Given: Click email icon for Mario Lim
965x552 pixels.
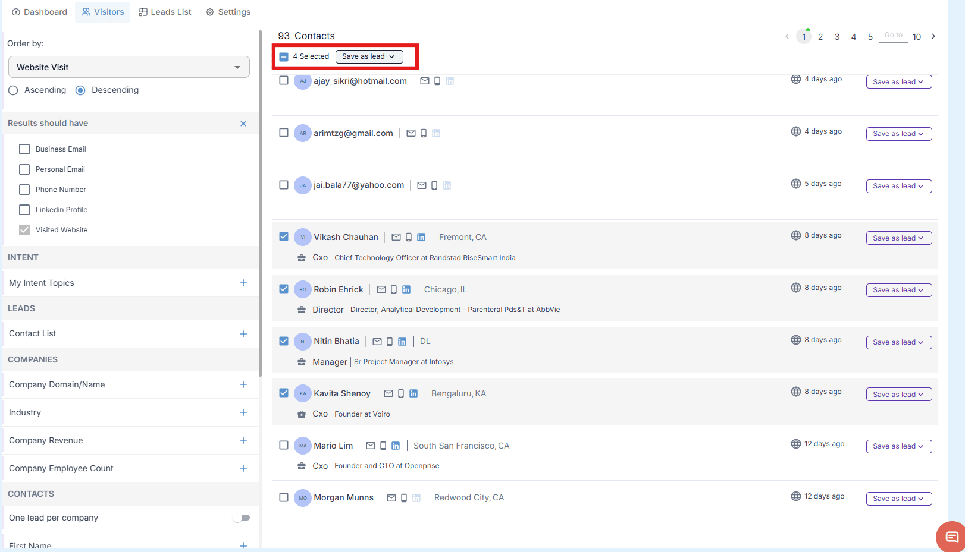Looking at the screenshot, I should pyautogui.click(x=371, y=446).
